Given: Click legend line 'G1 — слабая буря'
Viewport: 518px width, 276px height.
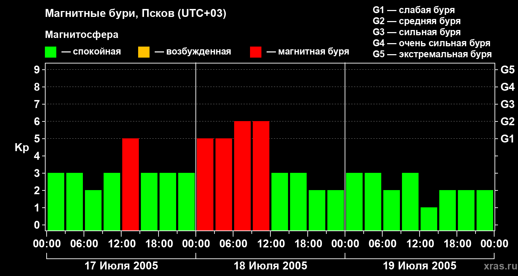Looking at the screenshot, I should (x=414, y=10).
